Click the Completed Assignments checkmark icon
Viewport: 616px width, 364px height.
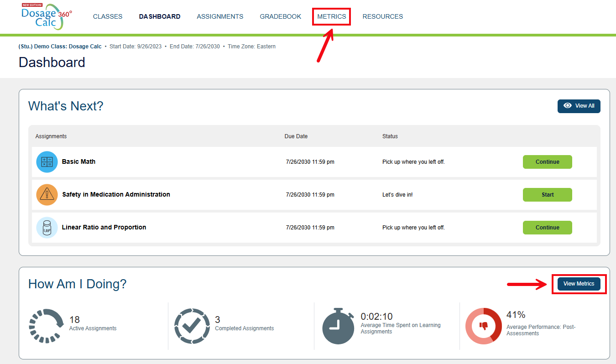(x=192, y=326)
